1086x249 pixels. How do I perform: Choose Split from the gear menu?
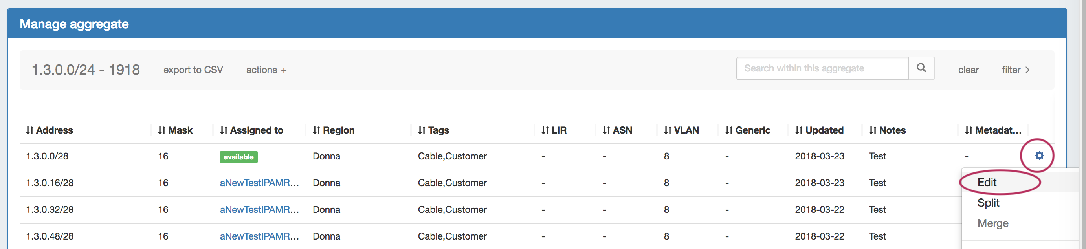[988, 203]
